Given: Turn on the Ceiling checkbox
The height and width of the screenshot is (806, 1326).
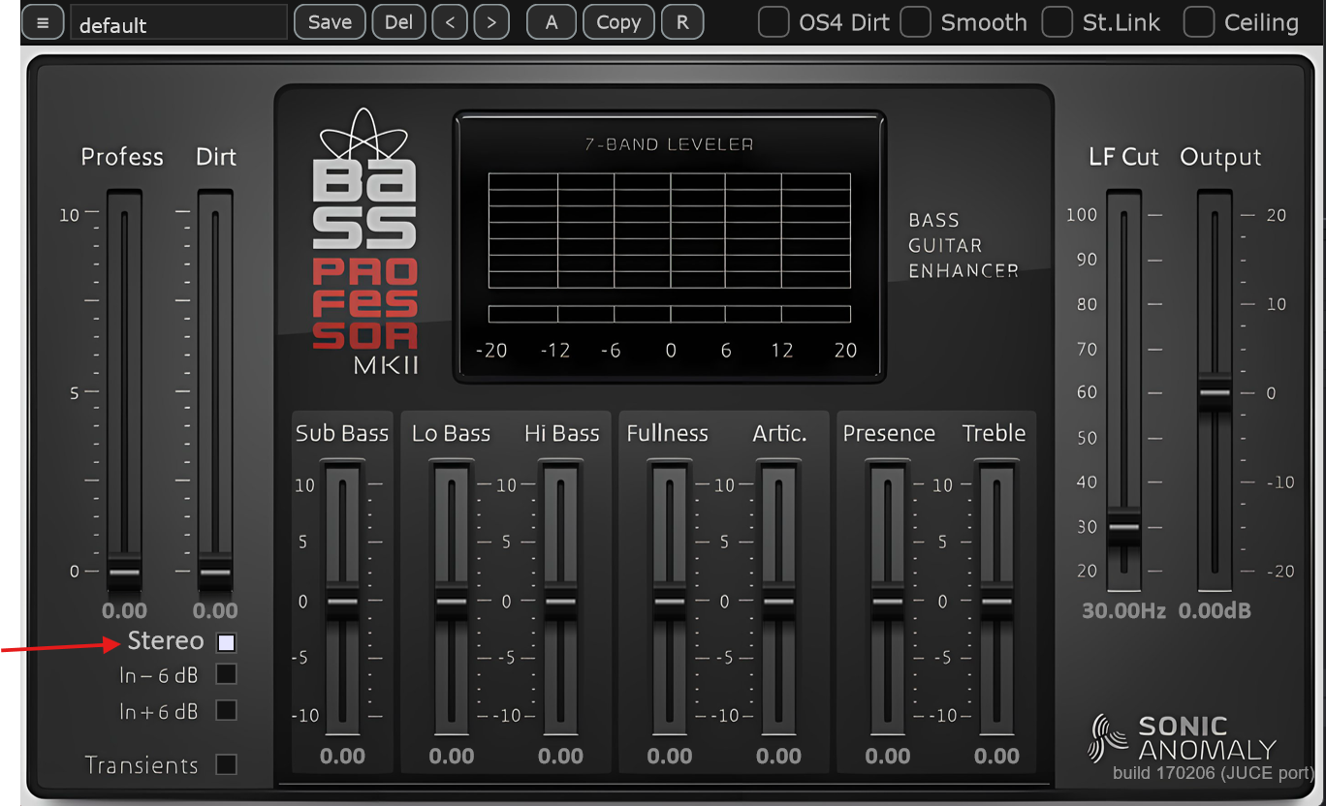Looking at the screenshot, I should 1199,22.
